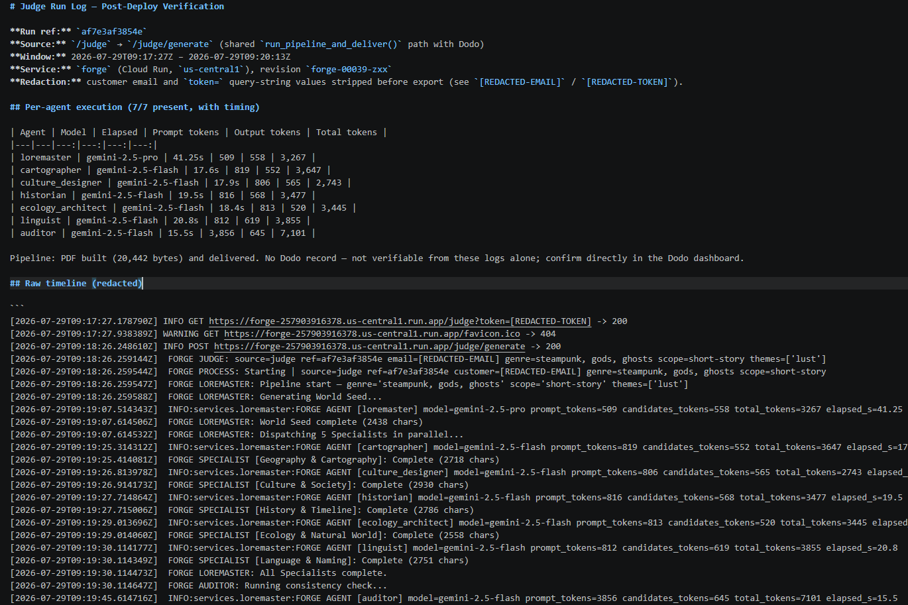The image size is (908, 605).
Task: Click 'run_pipeline_and_deliver()' in the Source line
Action: click(331, 44)
